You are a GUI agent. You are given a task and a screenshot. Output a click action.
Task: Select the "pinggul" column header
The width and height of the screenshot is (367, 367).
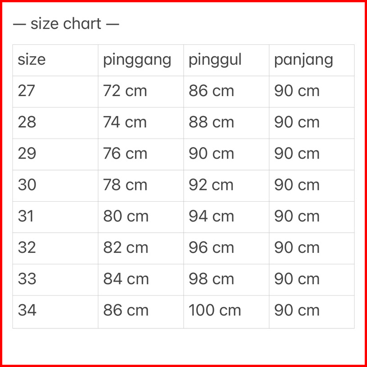(215, 60)
